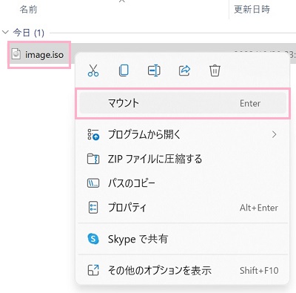Expand the プログラムから開く submenu arrow

pyautogui.click(x=274, y=134)
